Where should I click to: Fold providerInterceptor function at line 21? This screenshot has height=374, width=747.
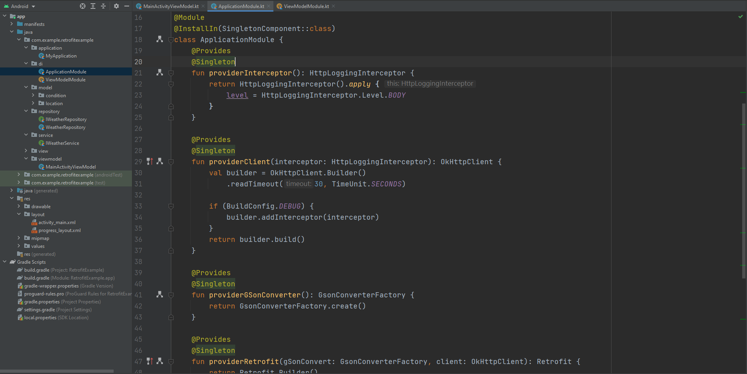[x=171, y=73]
